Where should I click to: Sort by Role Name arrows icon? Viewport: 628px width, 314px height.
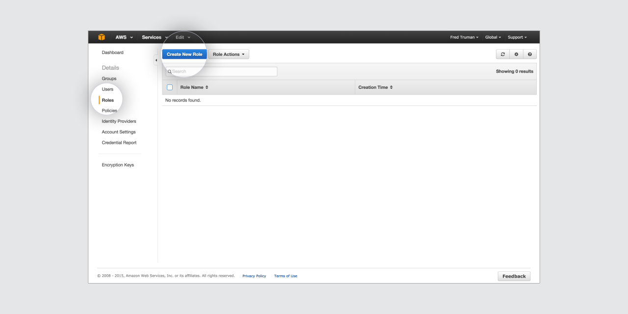point(207,87)
